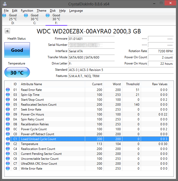Click the Standard field ACS-3 Revision 5

pos(121,70)
